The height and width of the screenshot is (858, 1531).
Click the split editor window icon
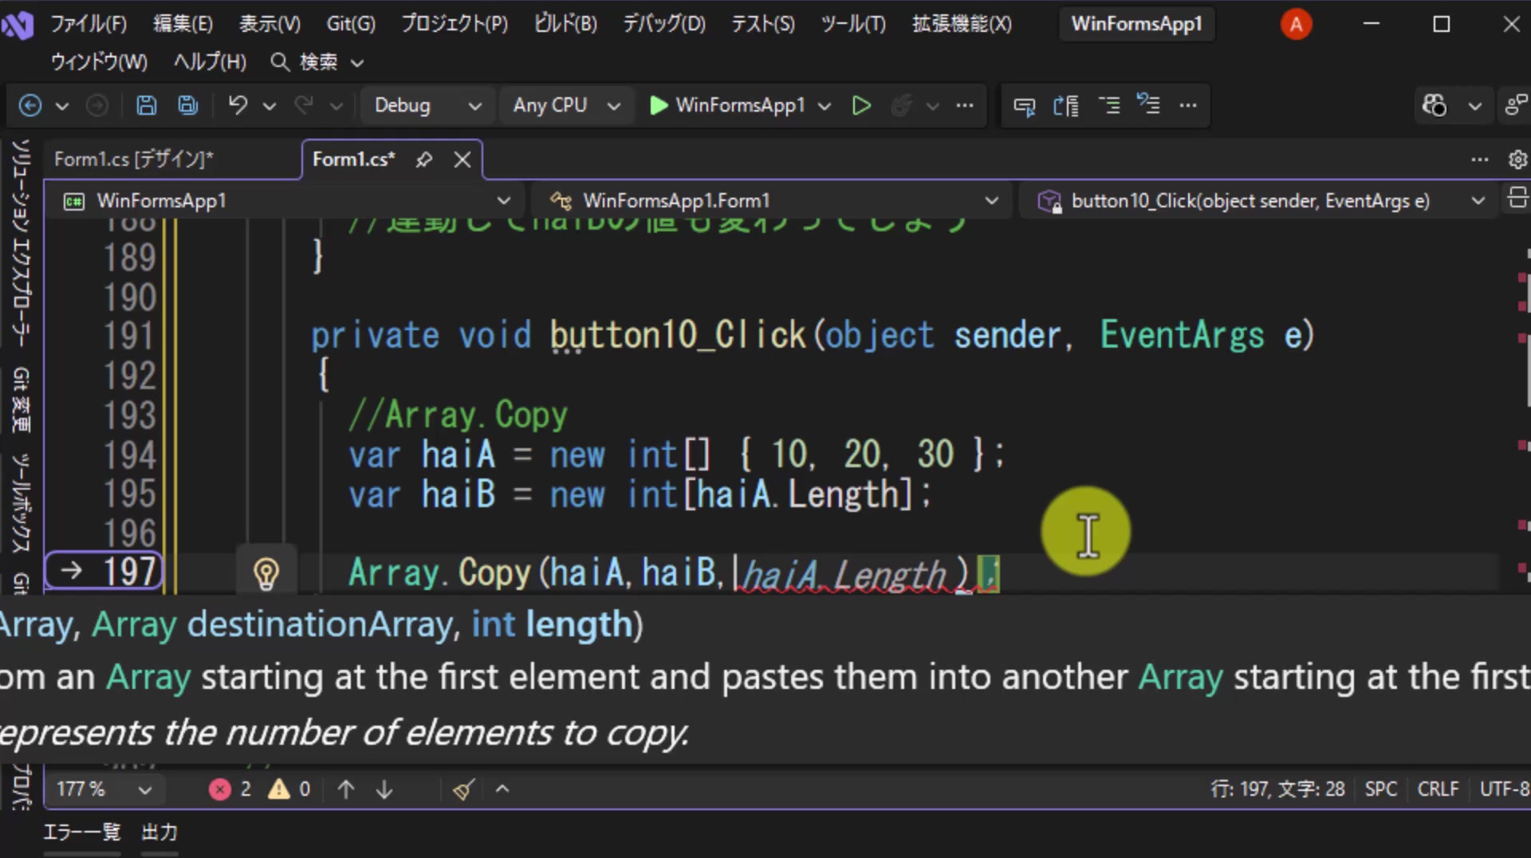click(1517, 198)
